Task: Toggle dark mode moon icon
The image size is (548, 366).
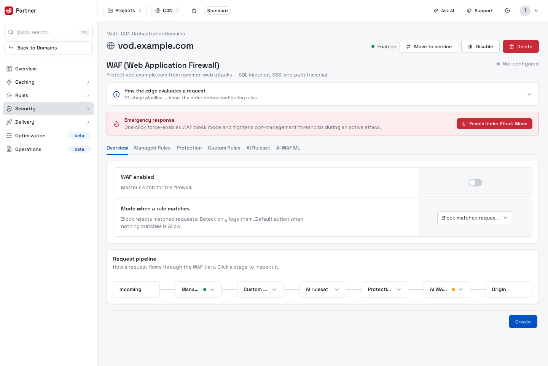Action: coord(508,11)
